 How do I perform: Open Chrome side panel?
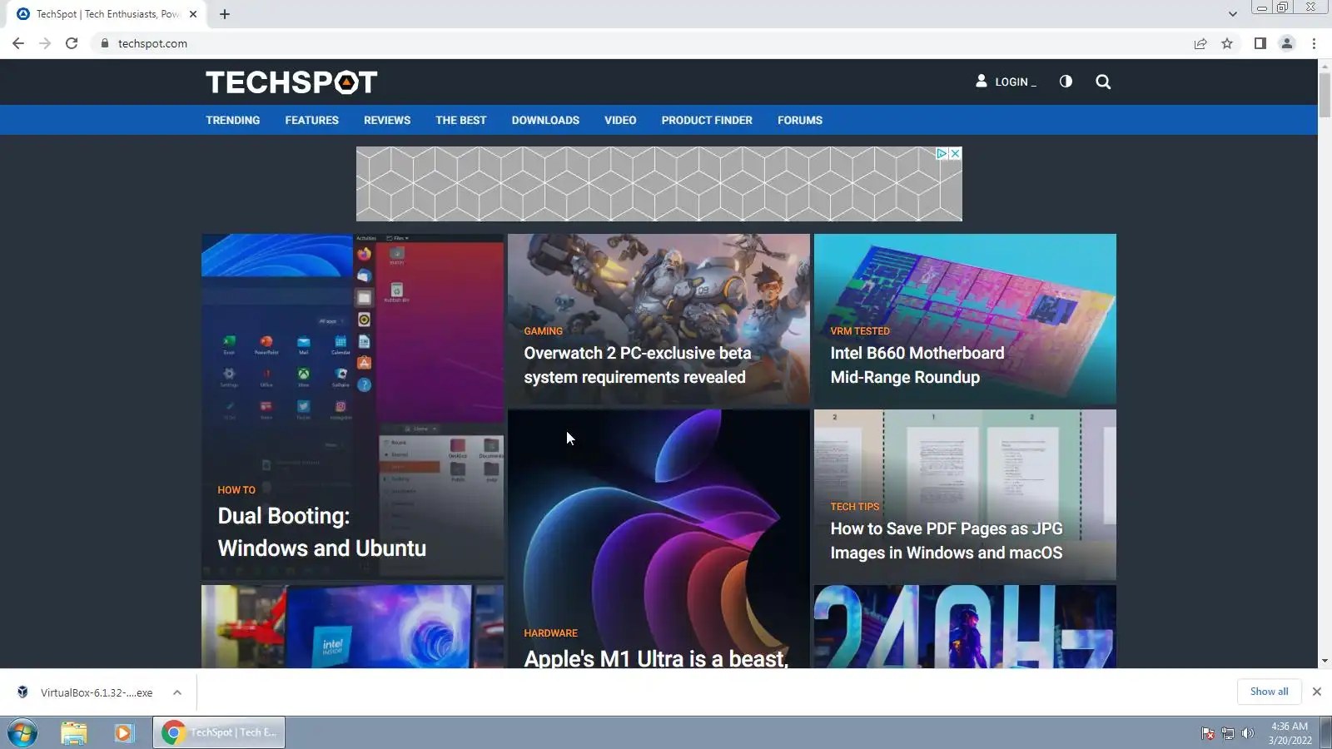[x=1260, y=43]
